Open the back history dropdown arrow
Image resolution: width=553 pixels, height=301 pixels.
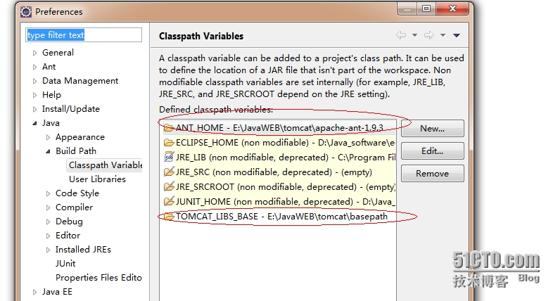(x=415, y=35)
